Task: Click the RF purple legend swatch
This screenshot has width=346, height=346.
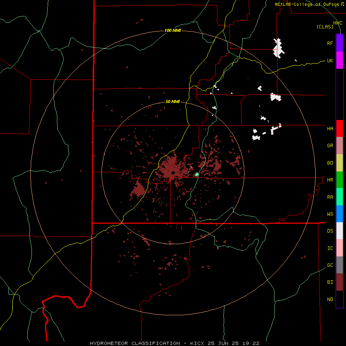Action: click(339, 43)
